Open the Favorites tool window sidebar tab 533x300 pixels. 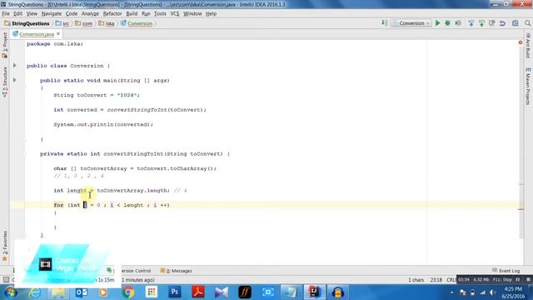click(5, 246)
